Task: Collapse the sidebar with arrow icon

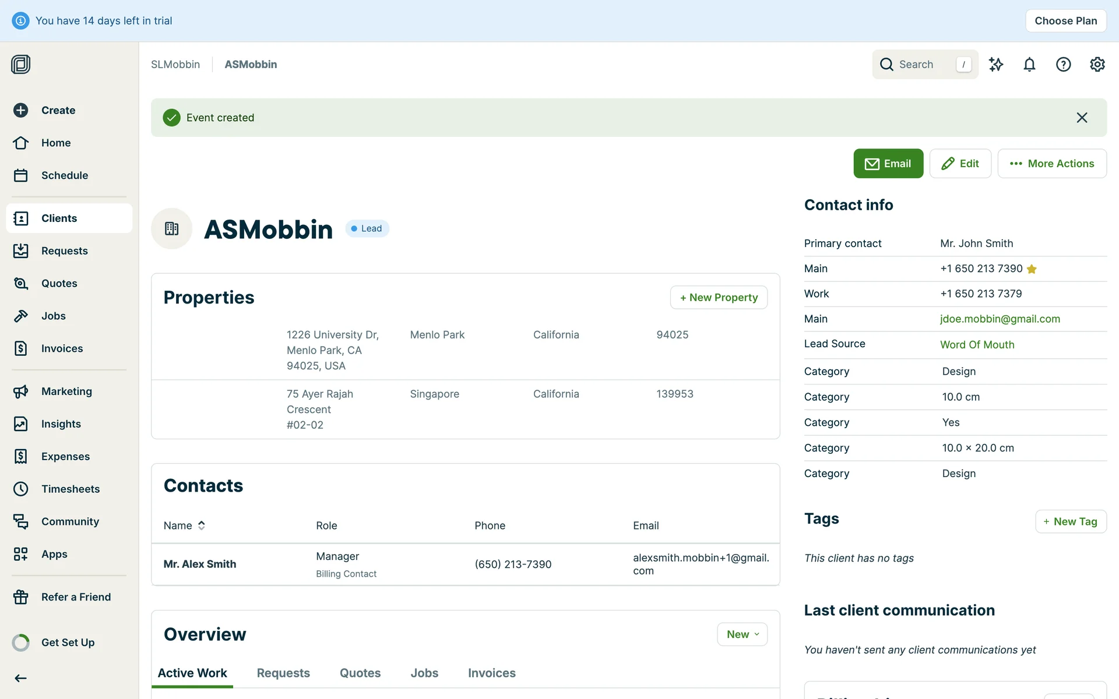Action: [x=21, y=678]
